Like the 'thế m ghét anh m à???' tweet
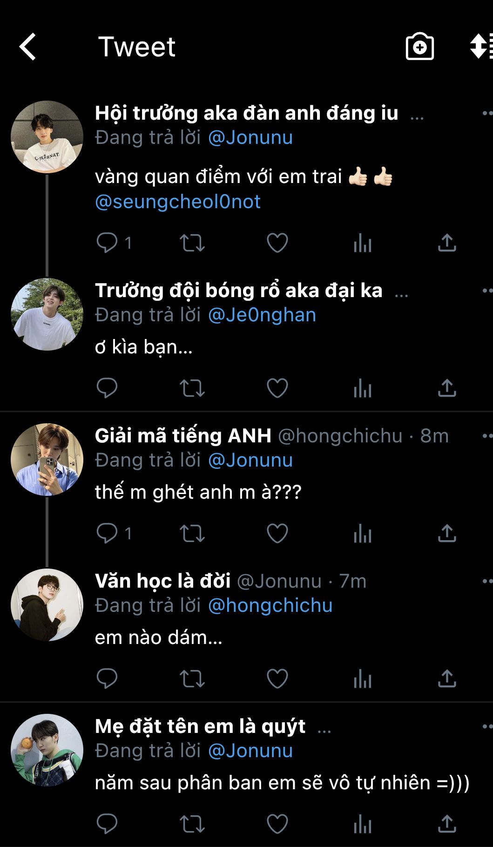 pyautogui.click(x=277, y=533)
